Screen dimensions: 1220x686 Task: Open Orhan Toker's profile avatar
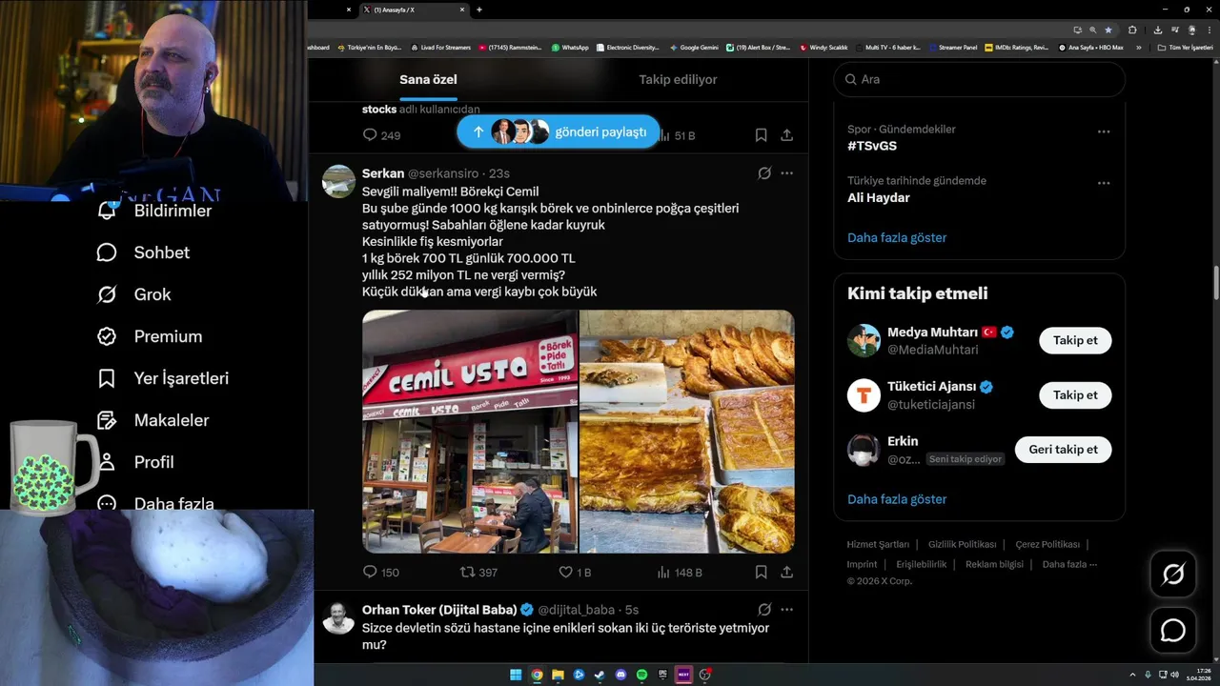pos(338,617)
